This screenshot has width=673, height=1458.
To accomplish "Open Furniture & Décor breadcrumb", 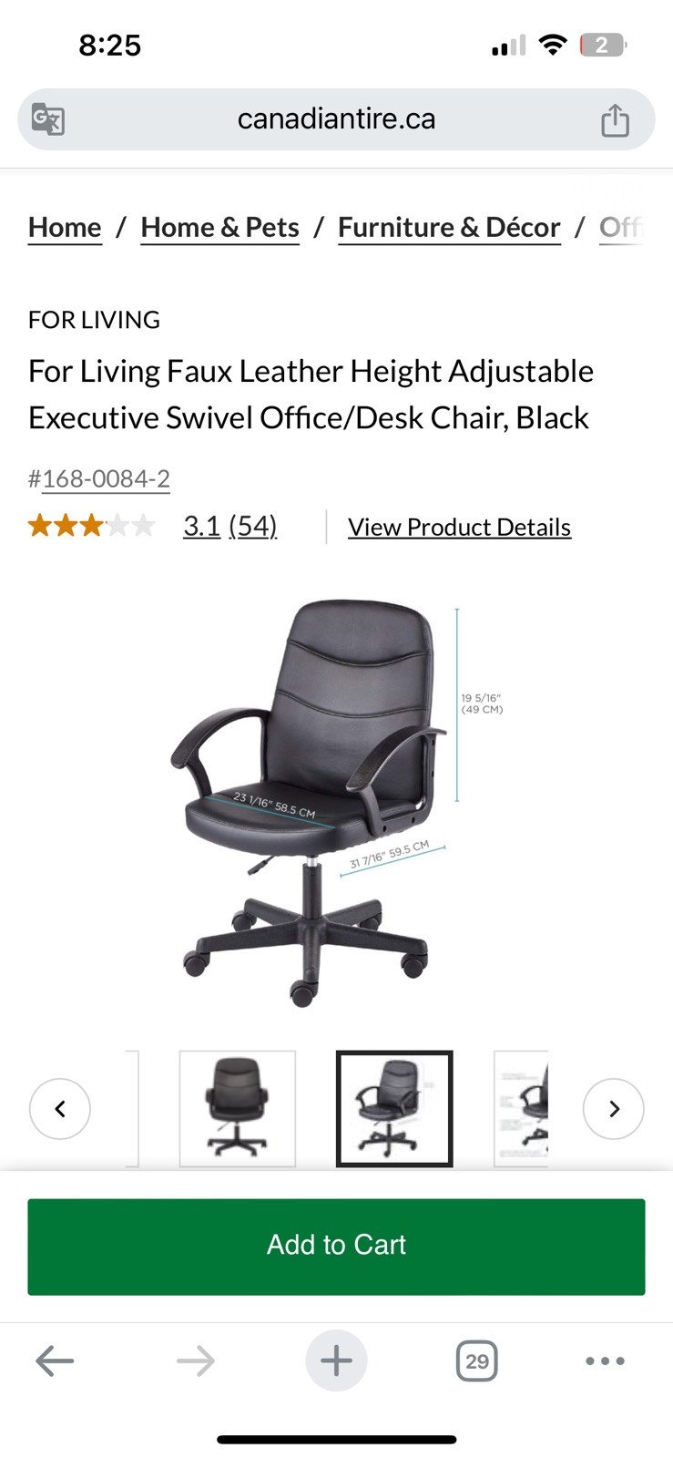I will click(449, 228).
